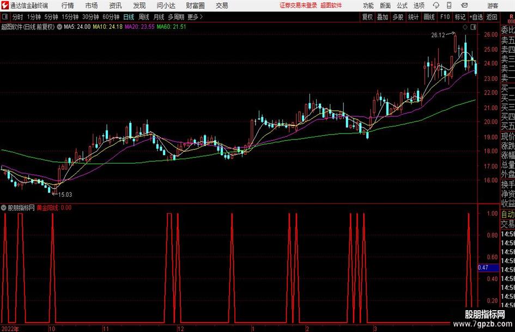515x332 pixels.
Task: Click the MA60: 21.51 indicator label
Action: tap(172, 27)
